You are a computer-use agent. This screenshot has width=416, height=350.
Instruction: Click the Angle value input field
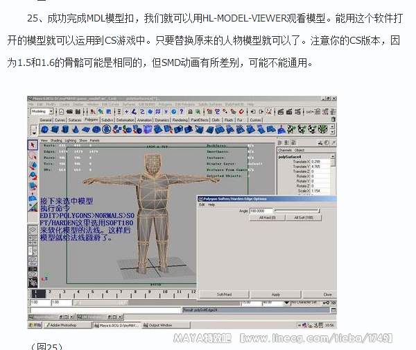(261, 210)
